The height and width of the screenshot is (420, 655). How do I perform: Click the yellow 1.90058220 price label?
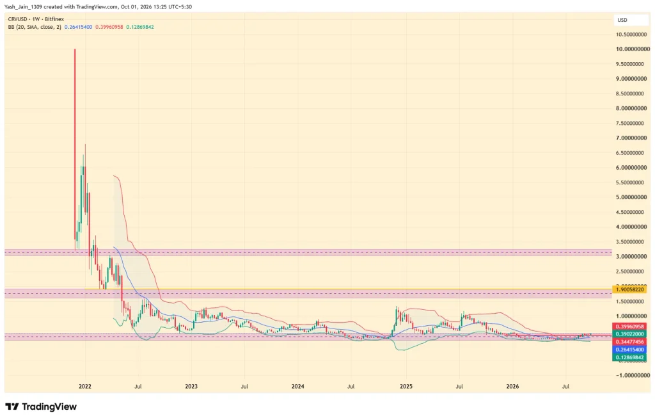tap(629, 289)
